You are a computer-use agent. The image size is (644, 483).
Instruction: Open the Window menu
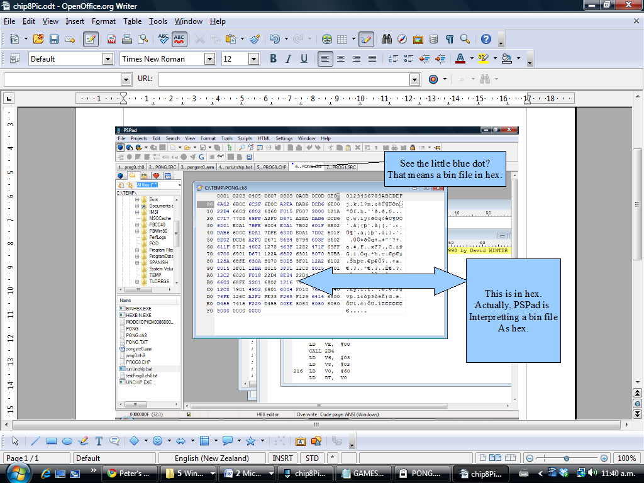coord(189,21)
